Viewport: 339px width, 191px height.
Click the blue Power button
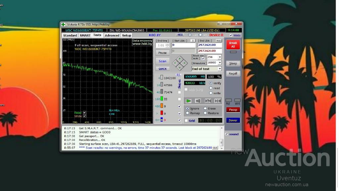233,120
